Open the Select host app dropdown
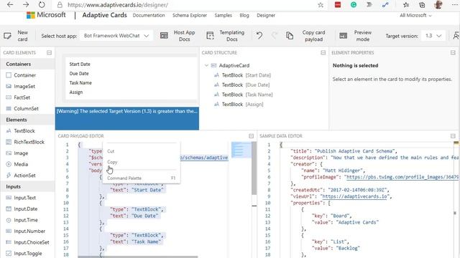Image resolution: width=460 pixels, height=258 pixels. [x=116, y=36]
